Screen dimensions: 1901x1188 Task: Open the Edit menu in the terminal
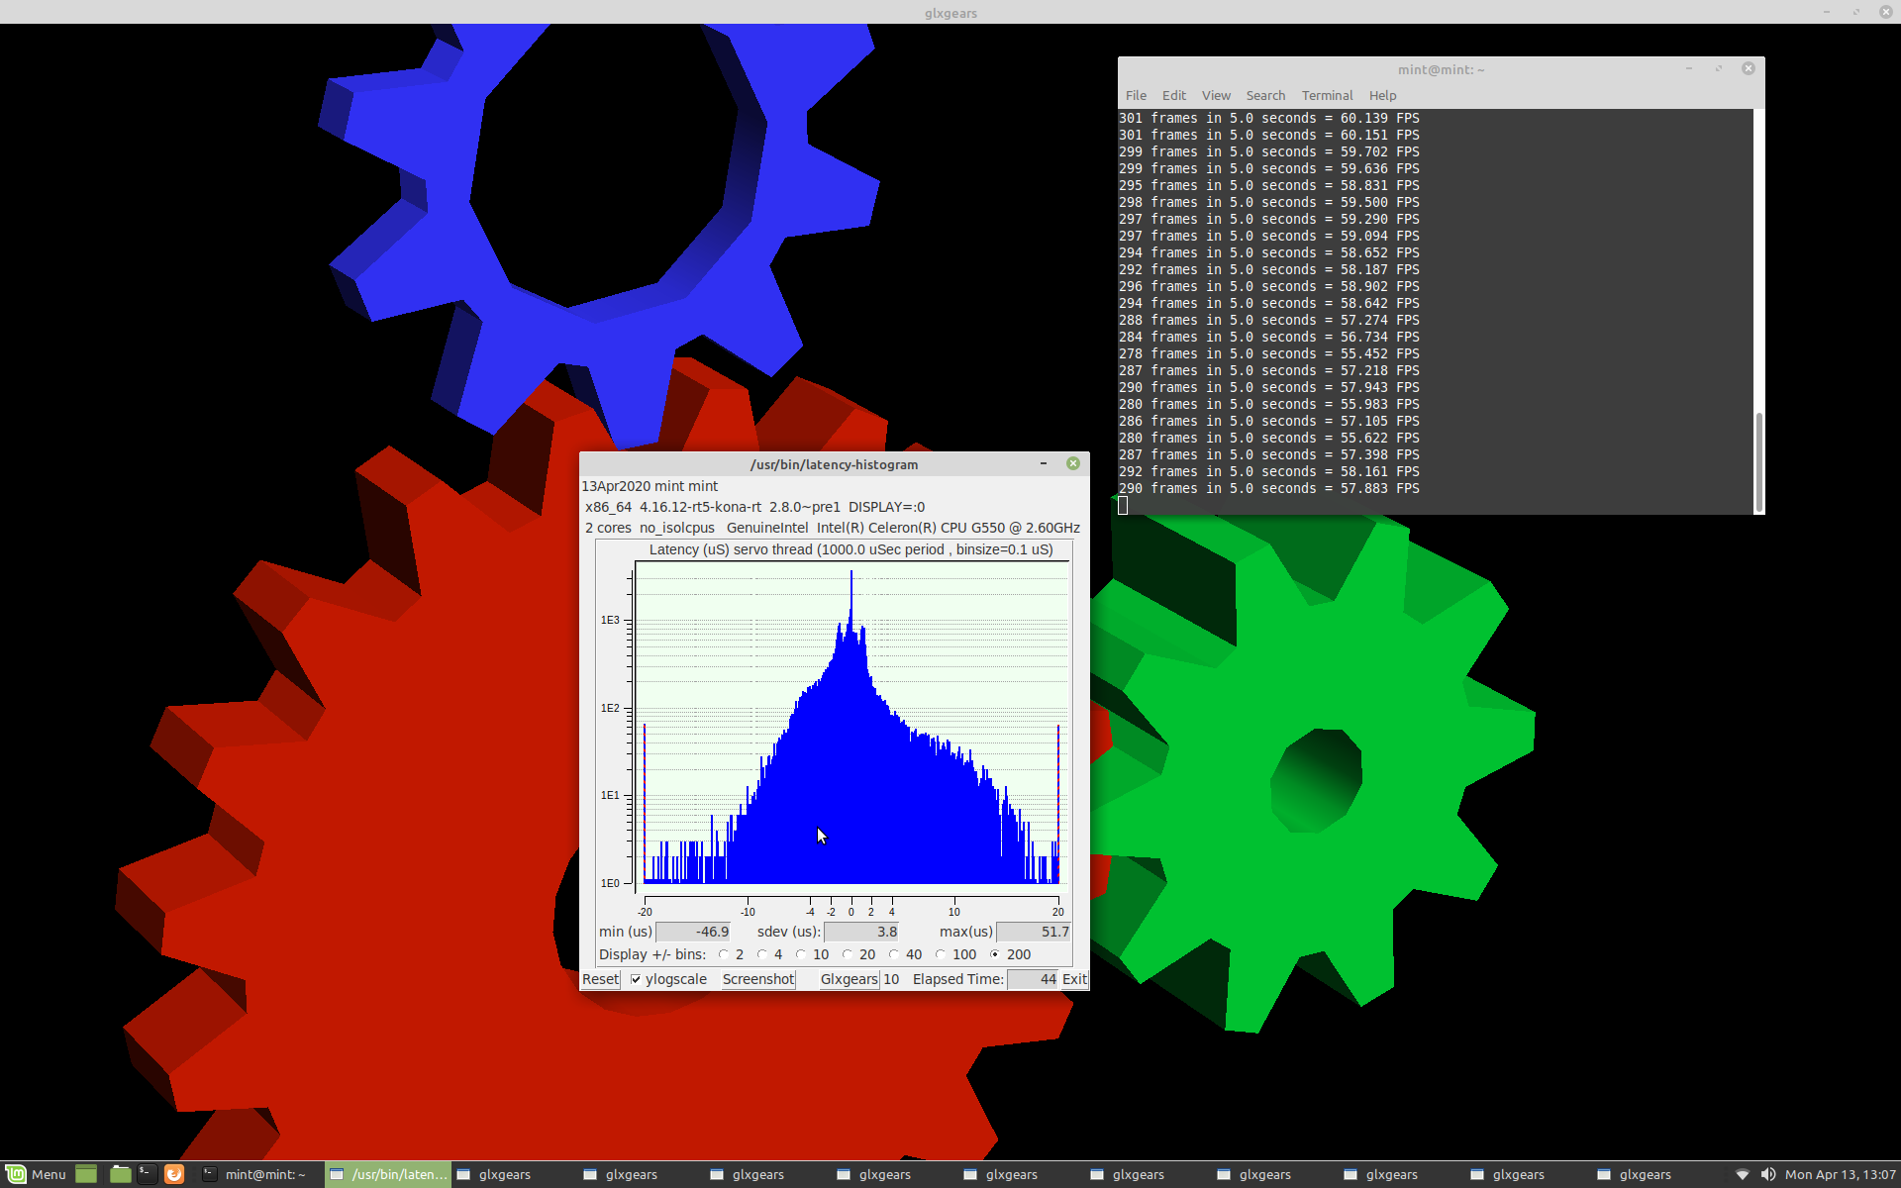tap(1174, 95)
